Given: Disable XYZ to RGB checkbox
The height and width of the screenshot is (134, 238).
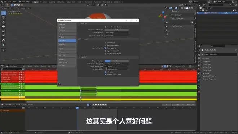Looking at the screenshot, I should (x=105, y=72).
